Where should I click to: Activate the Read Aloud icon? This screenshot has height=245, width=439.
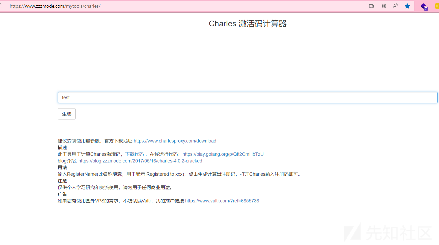coord(395,6)
